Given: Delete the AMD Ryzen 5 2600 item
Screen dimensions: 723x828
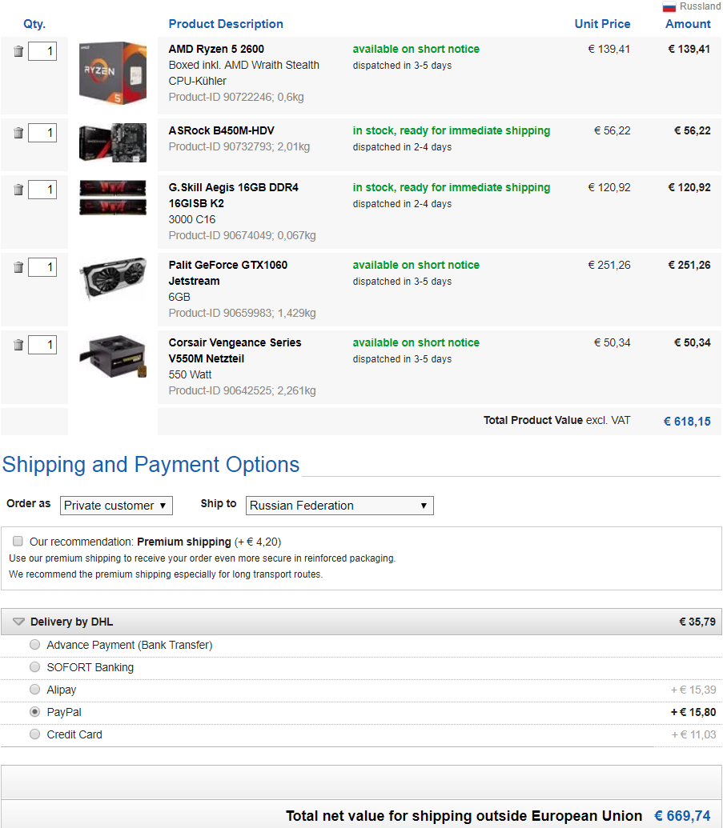Looking at the screenshot, I should click(x=18, y=52).
